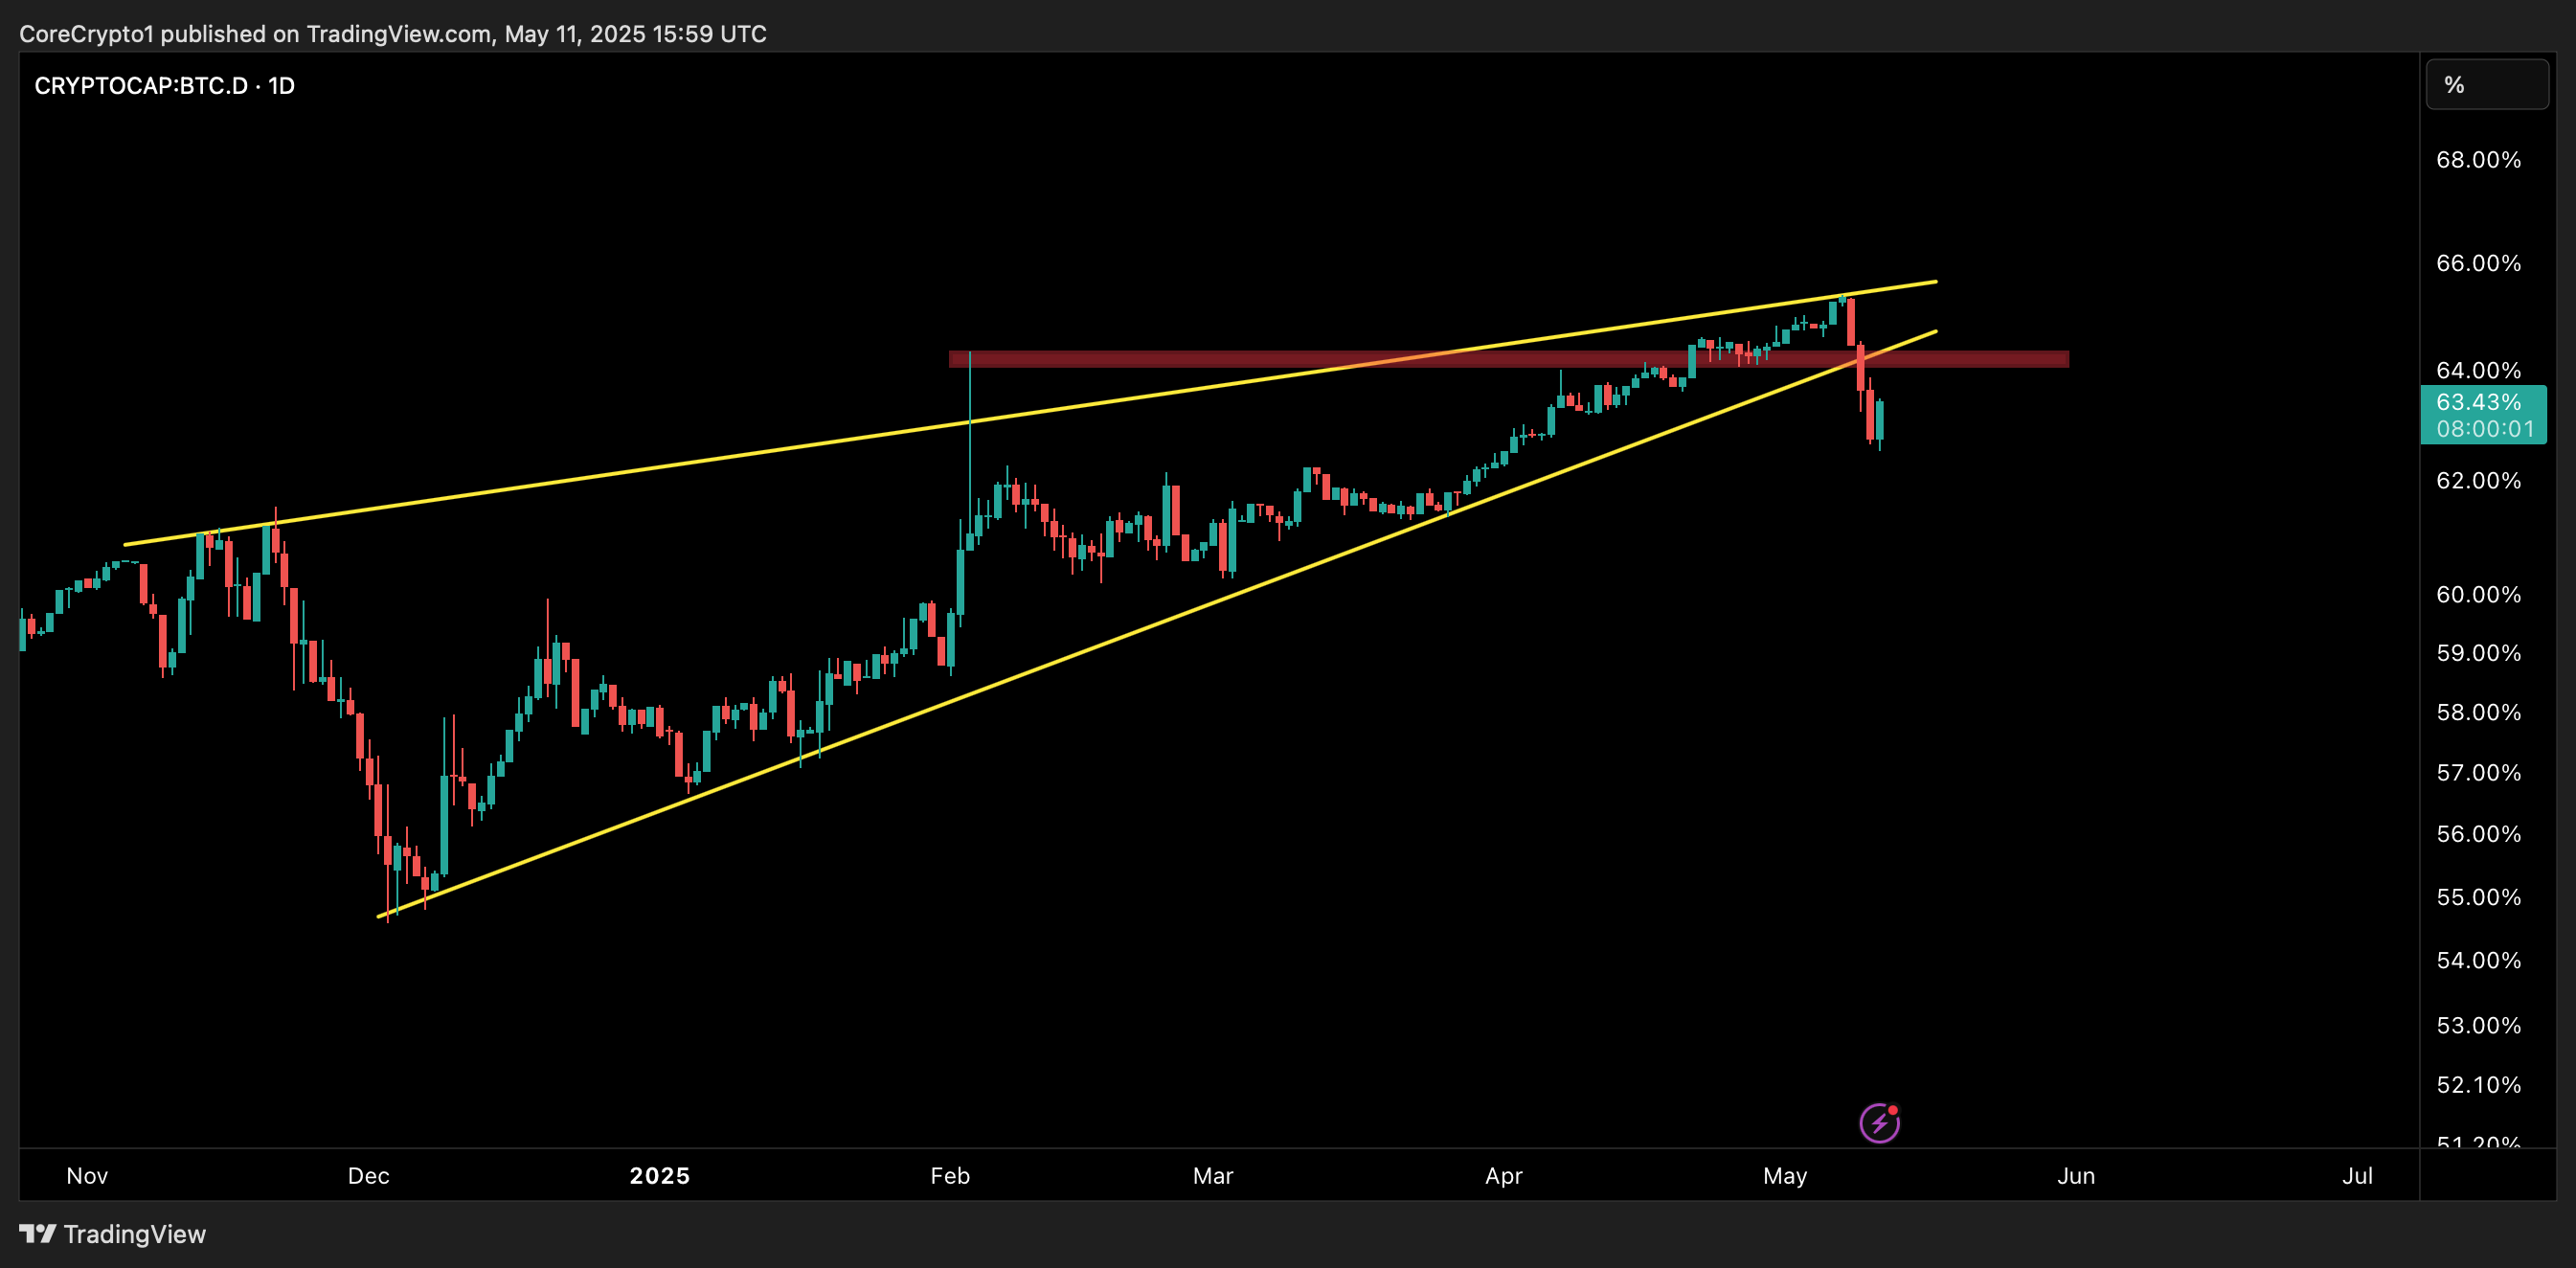
Task: Click the 54.00% price axis label
Action: coord(2478,960)
